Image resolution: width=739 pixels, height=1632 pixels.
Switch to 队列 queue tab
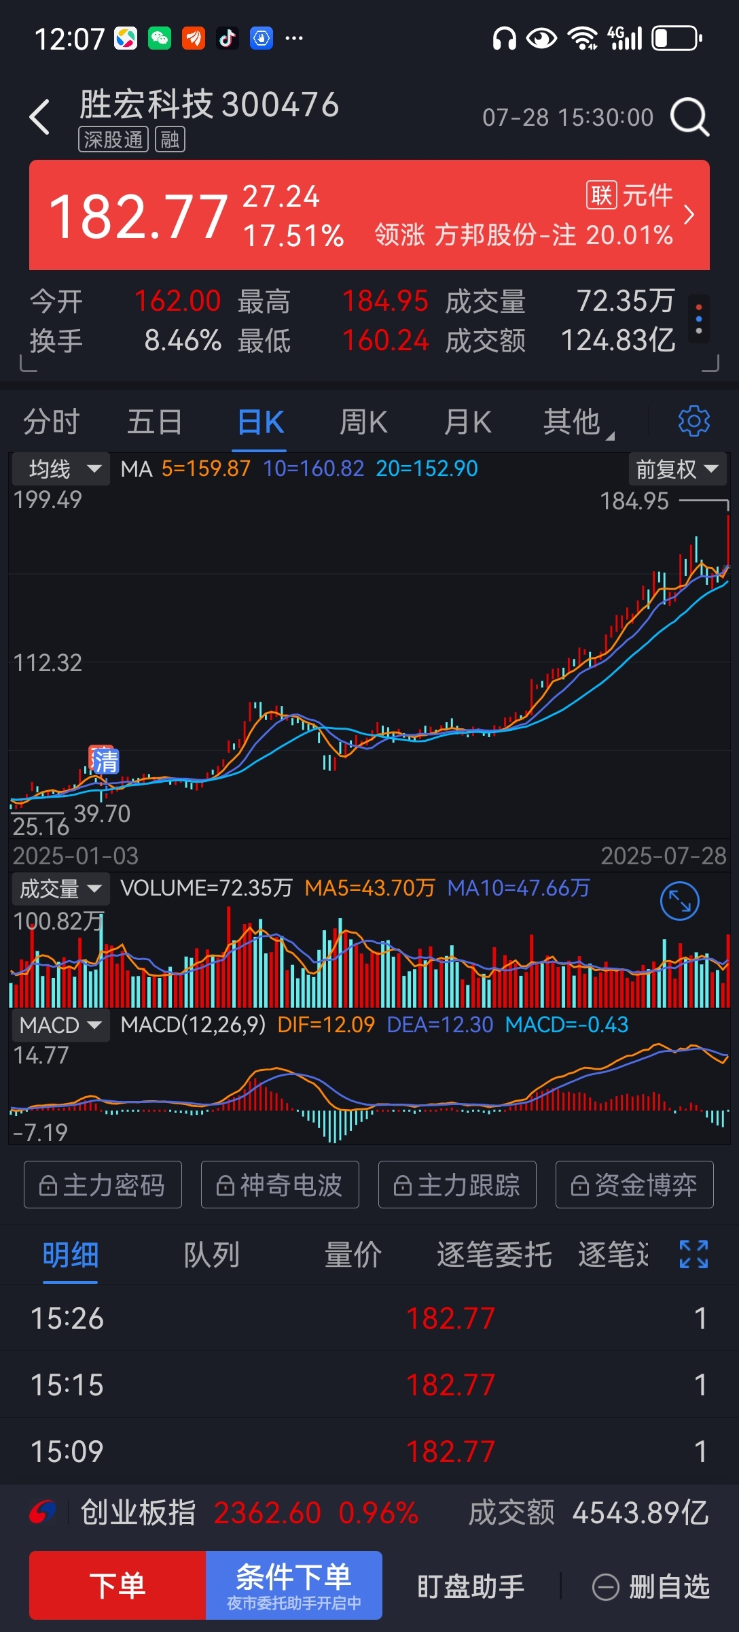[x=212, y=1255]
